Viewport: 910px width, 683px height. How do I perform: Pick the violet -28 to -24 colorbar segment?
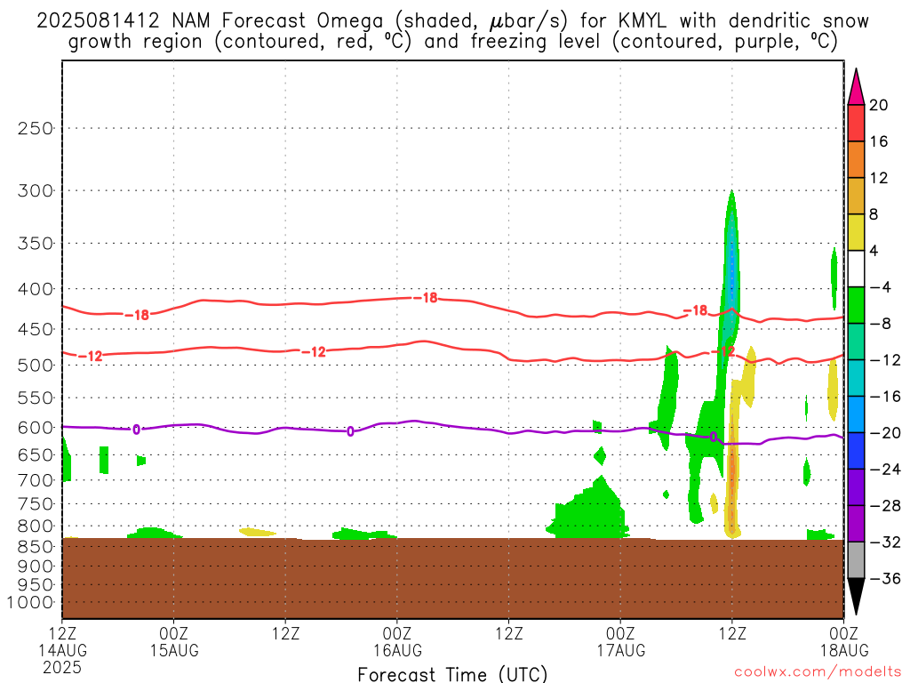pyautogui.click(x=856, y=487)
